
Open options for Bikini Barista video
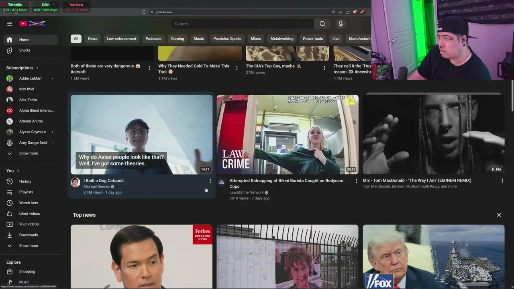pos(356,181)
